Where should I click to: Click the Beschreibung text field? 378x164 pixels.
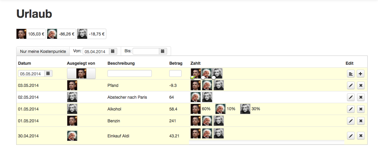pos(129,73)
